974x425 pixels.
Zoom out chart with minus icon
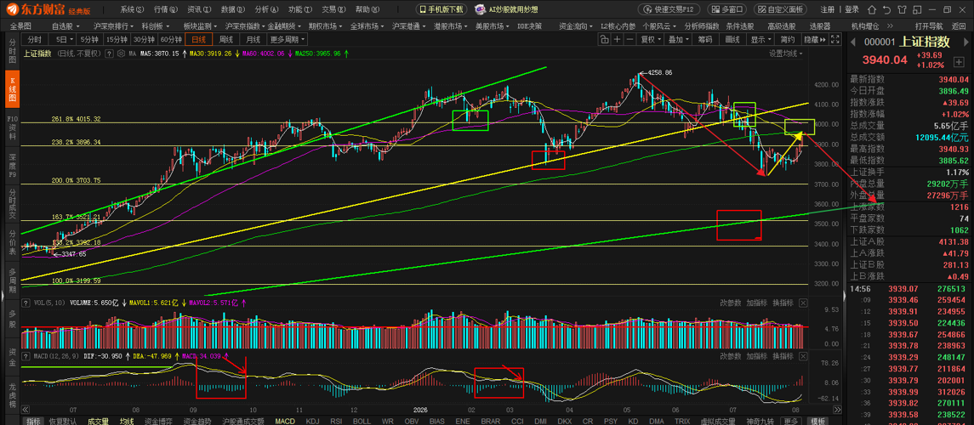pyautogui.click(x=629, y=39)
